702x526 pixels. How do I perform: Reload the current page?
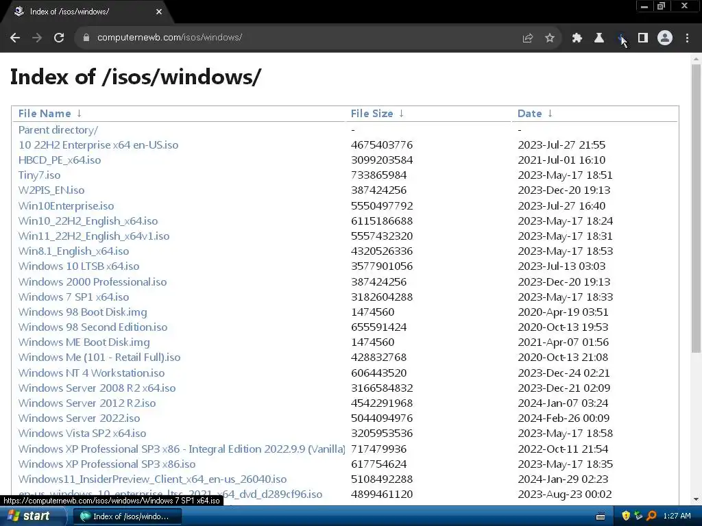coord(59,38)
